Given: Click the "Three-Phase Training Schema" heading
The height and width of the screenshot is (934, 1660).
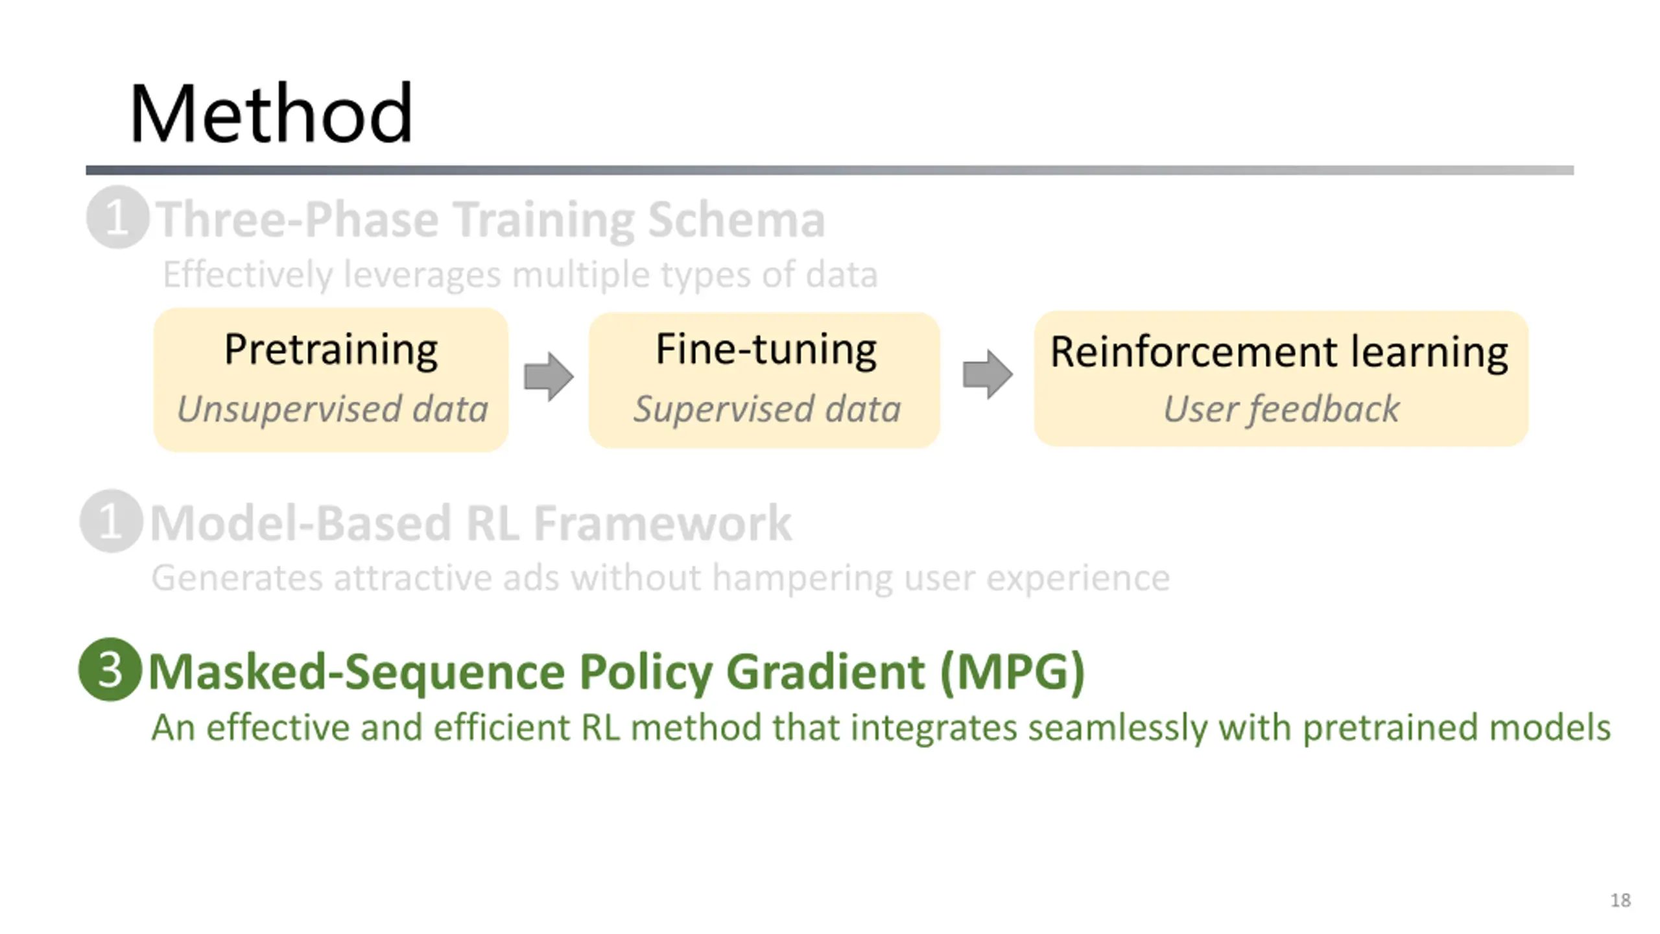Looking at the screenshot, I should pos(490,219).
